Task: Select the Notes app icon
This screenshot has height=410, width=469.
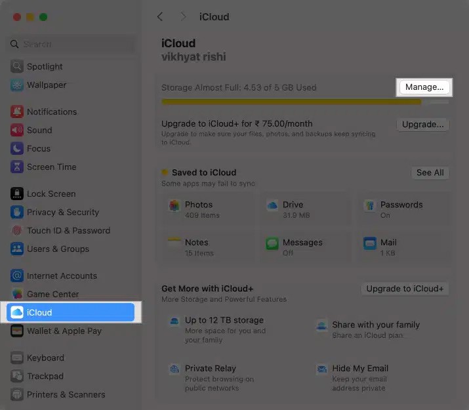Action: (174, 243)
